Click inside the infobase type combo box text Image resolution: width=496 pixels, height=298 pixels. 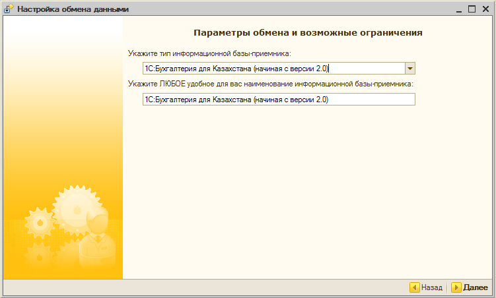(x=264, y=69)
